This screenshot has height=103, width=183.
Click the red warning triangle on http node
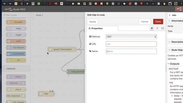[x=50, y=91]
